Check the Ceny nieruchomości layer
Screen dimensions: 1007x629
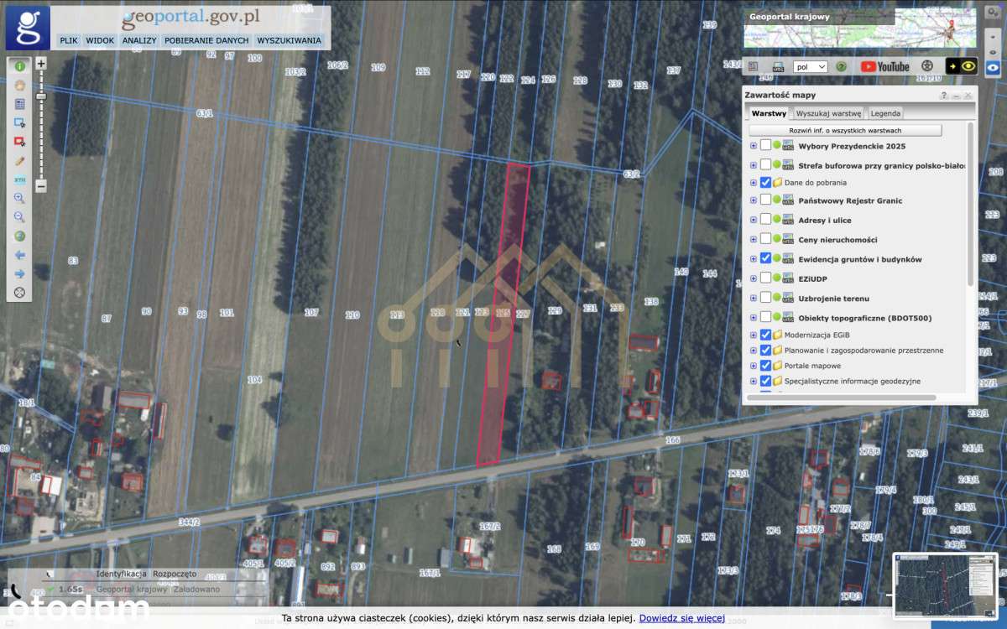click(x=765, y=239)
